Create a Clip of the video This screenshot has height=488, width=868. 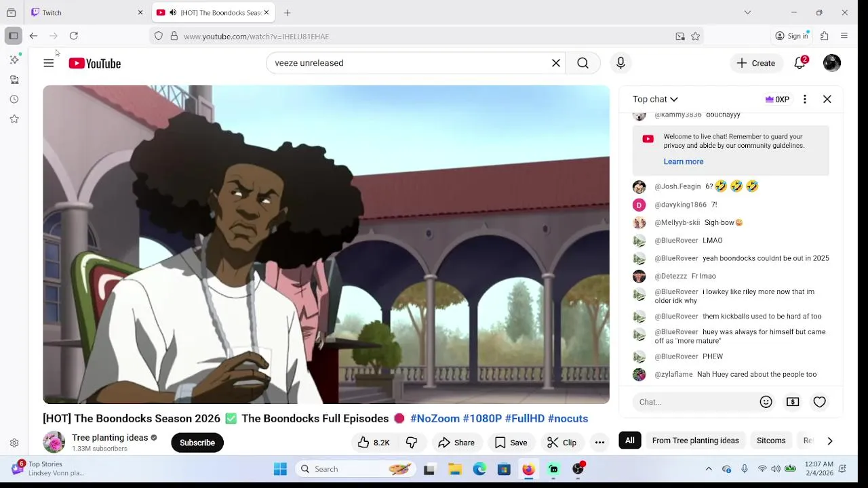pyautogui.click(x=561, y=443)
